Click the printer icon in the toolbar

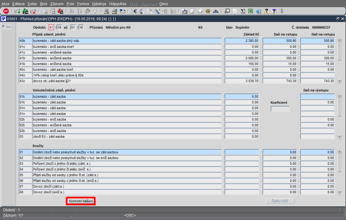pyautogui.click(x=106, y=11)
